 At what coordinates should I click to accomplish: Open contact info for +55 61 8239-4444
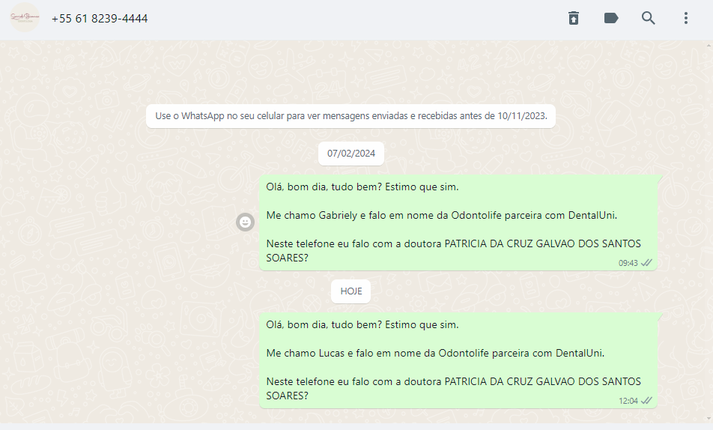point(100,19)
